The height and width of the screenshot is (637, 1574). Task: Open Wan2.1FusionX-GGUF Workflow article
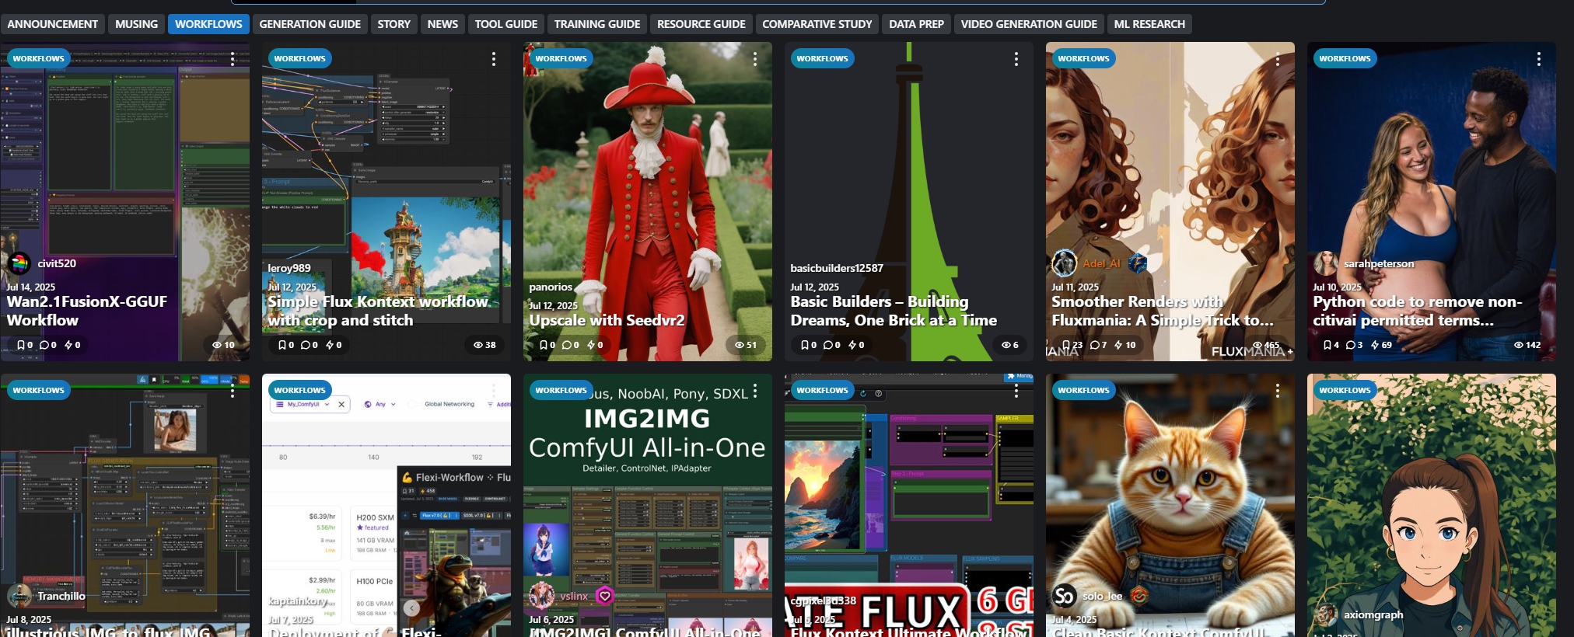(x=86, y=311)
